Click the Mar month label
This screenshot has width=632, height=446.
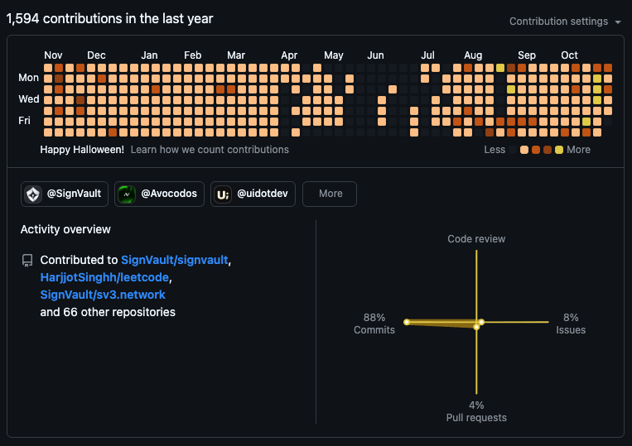(236, 55)
